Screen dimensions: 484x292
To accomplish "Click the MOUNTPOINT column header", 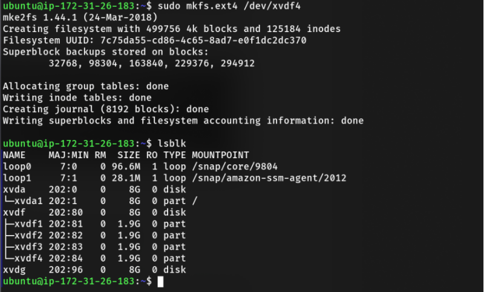I will tap(220, 155).
